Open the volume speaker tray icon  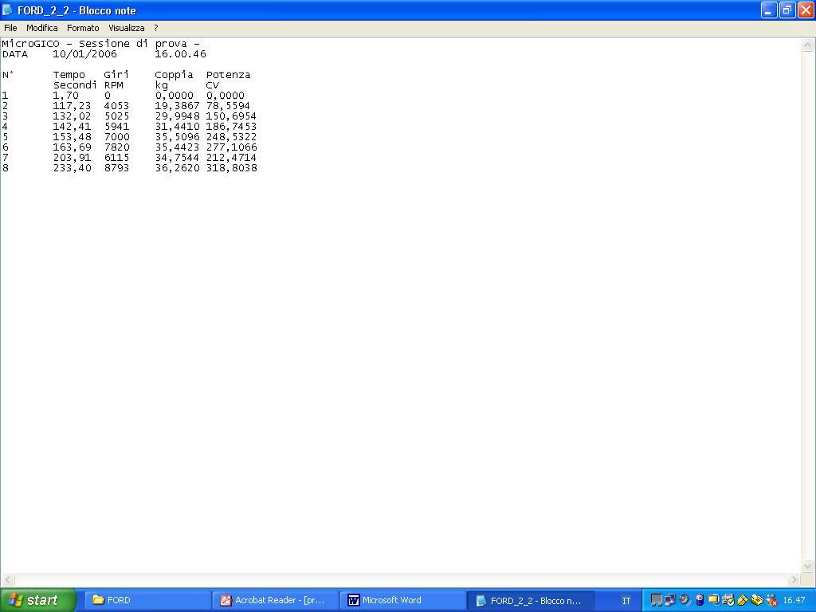685,600
